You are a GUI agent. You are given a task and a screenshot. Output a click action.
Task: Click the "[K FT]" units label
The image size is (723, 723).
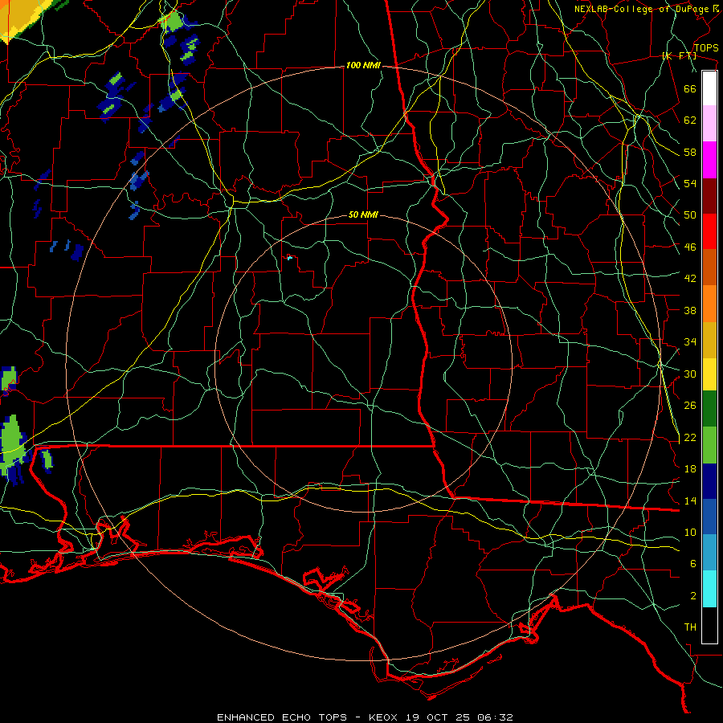tap(679, 56)
